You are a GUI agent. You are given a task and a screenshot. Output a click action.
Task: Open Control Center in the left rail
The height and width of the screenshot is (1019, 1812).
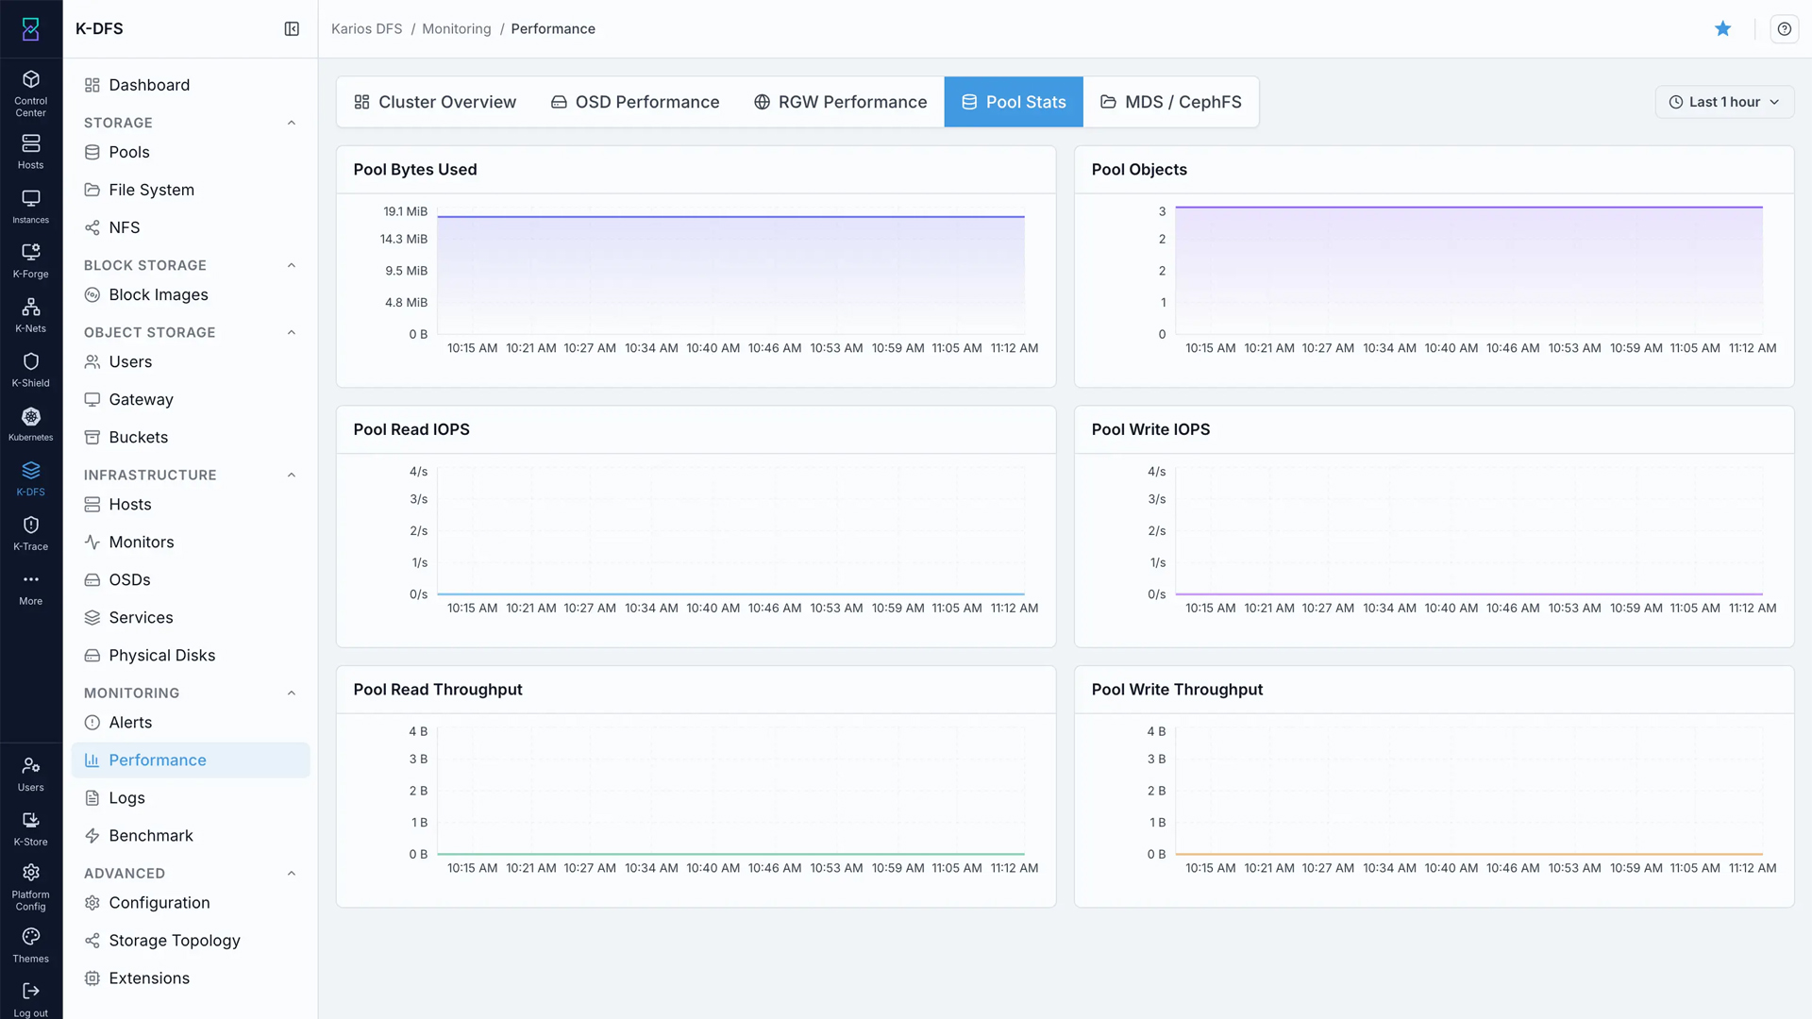[30, 92]
